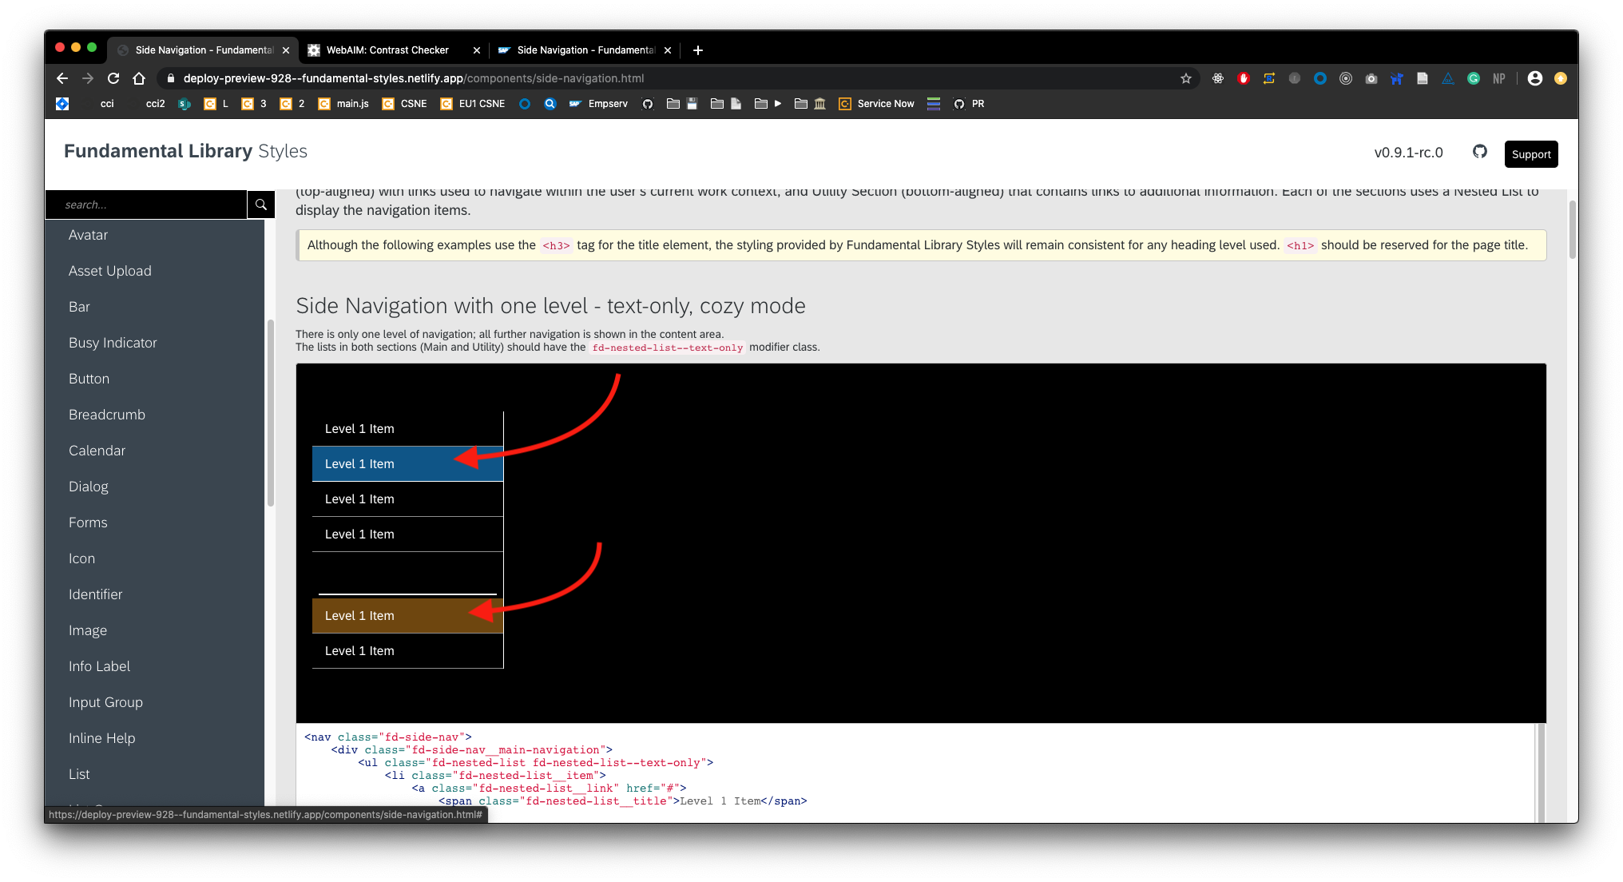Click the camera extension icon

point(1371,77)
